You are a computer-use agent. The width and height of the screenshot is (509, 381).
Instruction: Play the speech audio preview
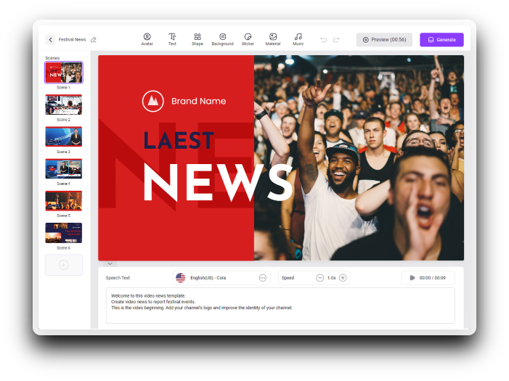click(x=412, y=278)
